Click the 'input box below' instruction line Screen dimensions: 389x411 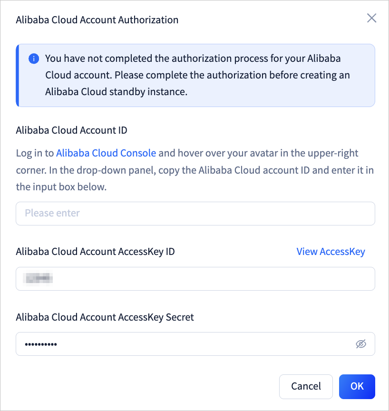point(61,187)
